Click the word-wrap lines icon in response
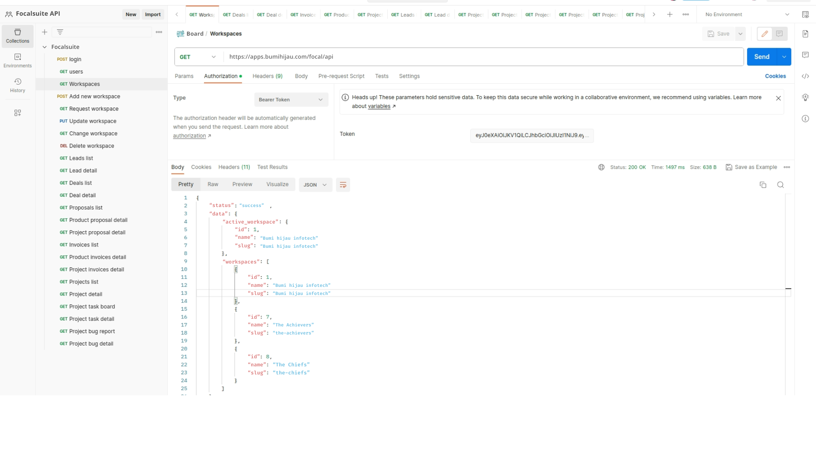 (x=343, y=185)
